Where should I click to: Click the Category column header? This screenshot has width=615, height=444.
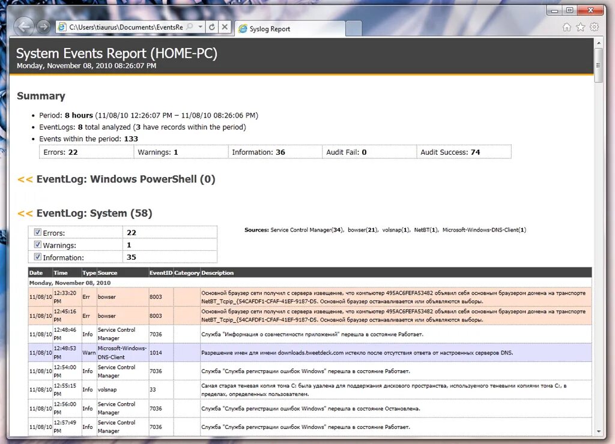click(187, 273)
